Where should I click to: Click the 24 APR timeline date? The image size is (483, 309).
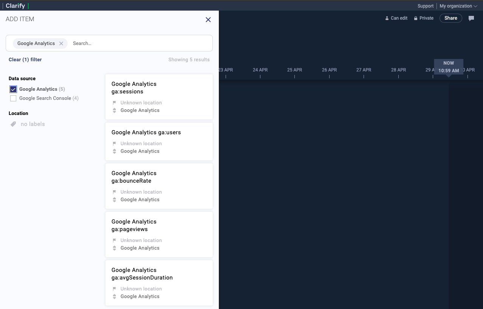[x=260, y=70]
